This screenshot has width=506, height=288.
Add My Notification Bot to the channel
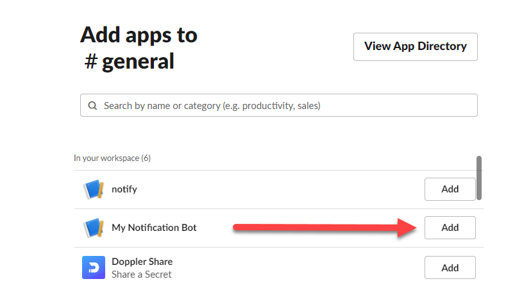450,228
